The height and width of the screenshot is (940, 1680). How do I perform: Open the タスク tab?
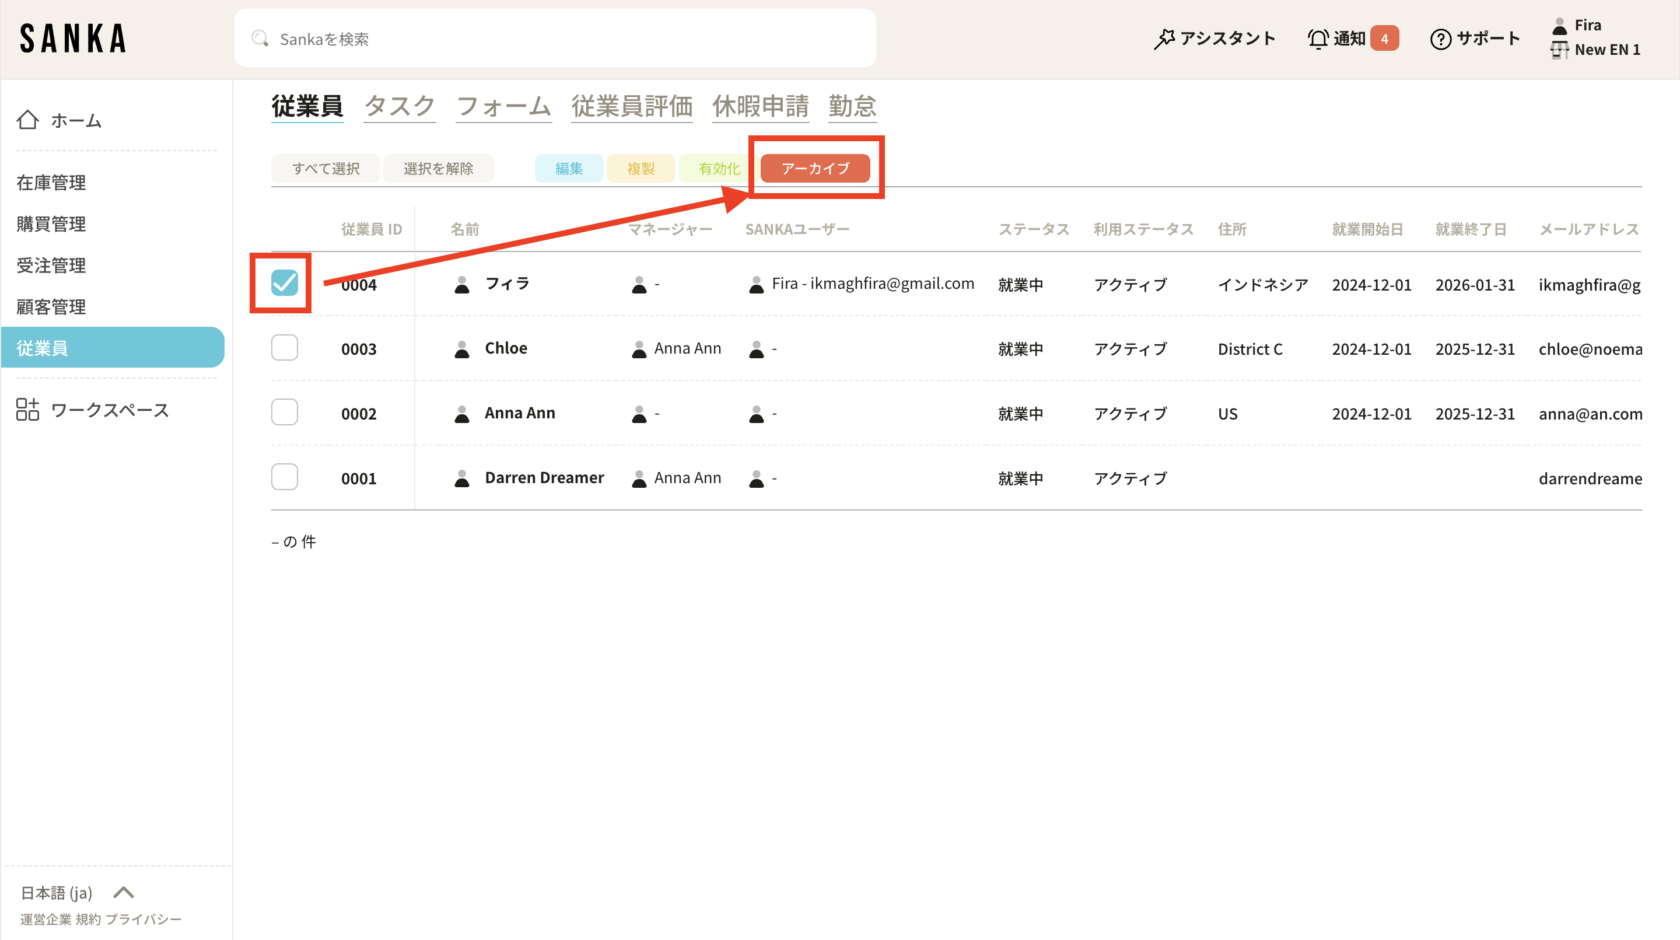tap(399, 106)
